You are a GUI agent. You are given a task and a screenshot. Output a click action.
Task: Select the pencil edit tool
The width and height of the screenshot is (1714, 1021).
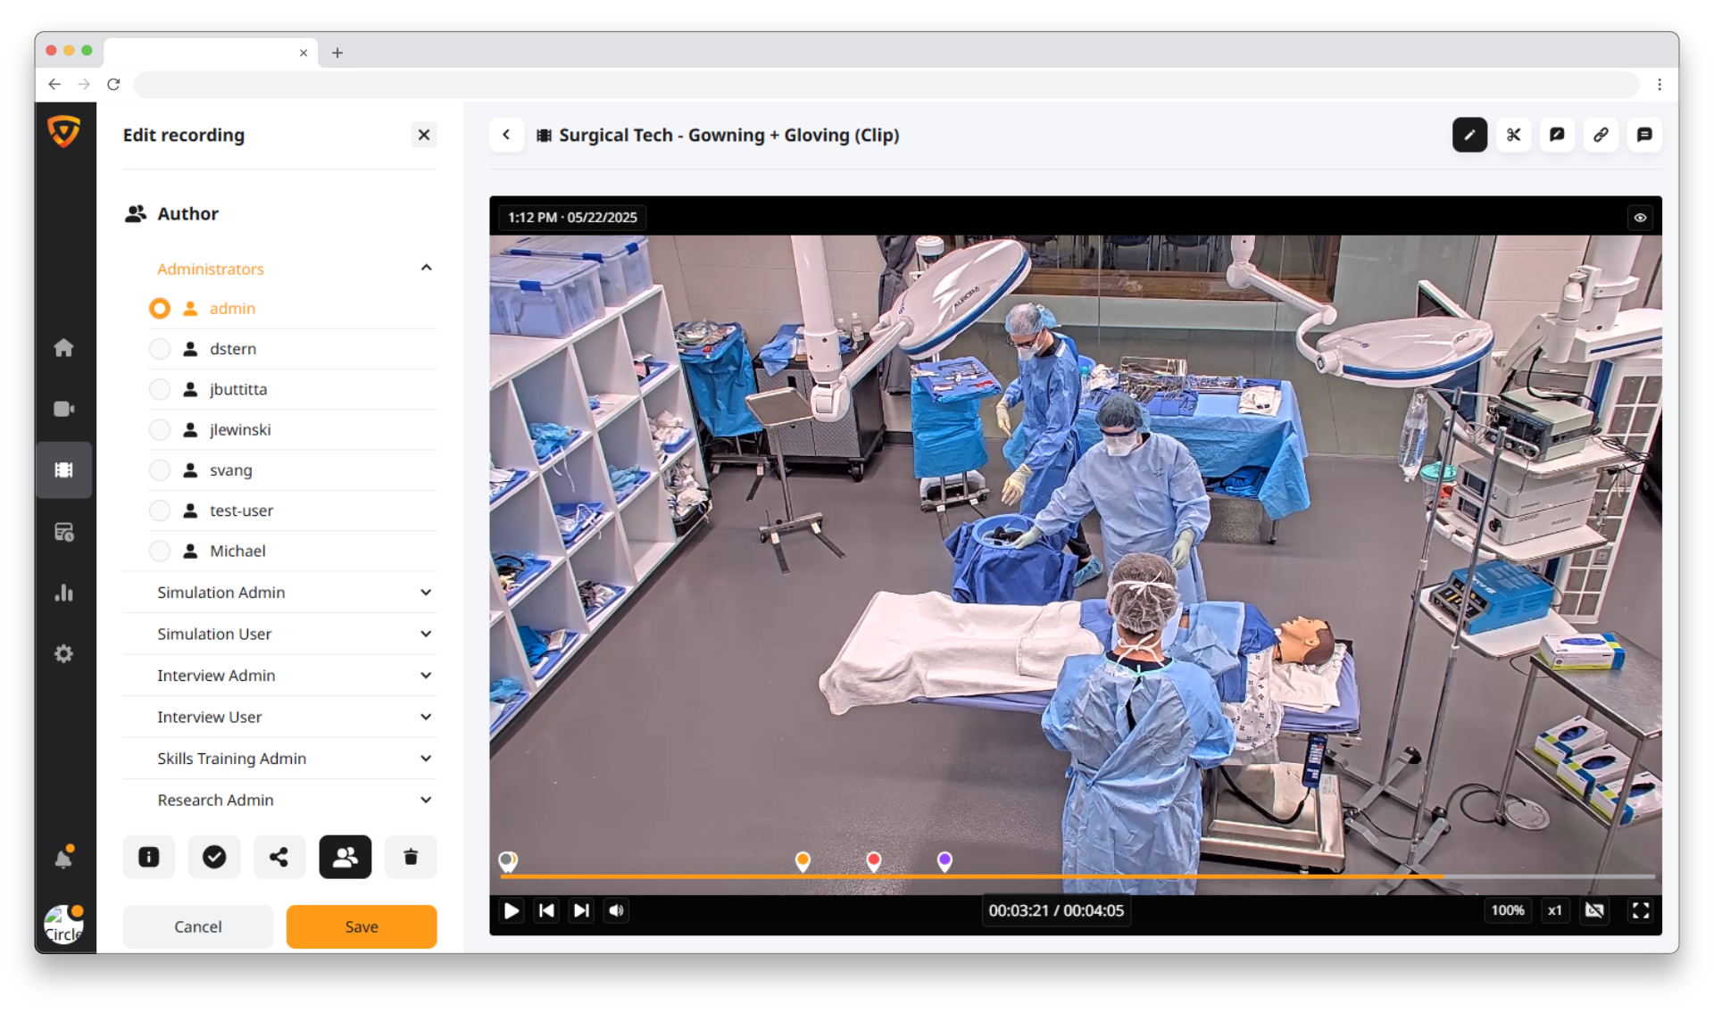coord(1469,135)
